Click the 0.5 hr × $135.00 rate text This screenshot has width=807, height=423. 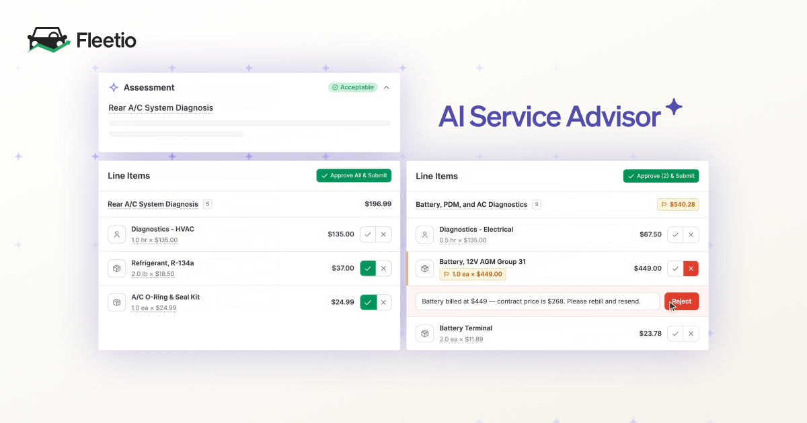pyautogui.click(x=463, y=240)
